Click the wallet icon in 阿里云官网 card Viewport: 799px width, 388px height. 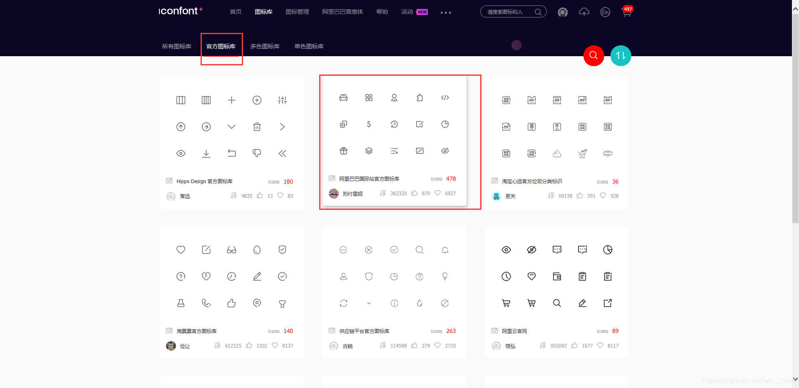coord(557,276)
